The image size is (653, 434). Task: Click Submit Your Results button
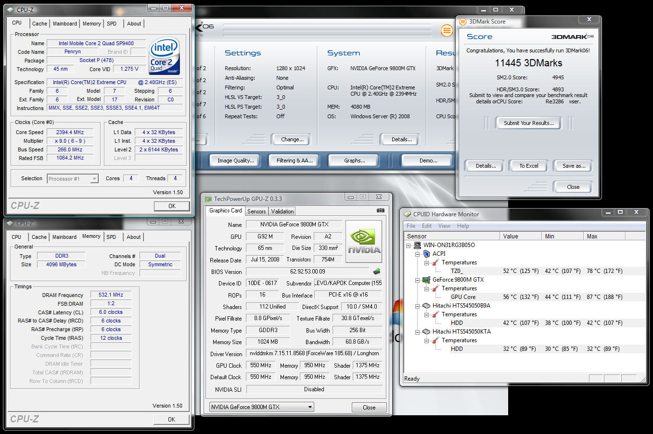click(528, 123)
